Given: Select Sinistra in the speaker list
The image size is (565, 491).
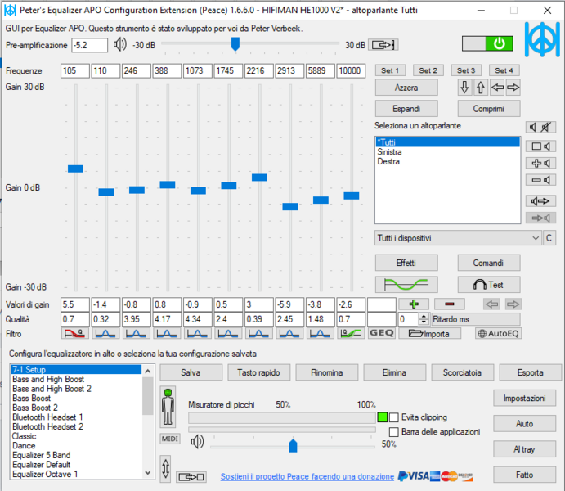Looking at the screenshot, I should (x=389, y=152).
